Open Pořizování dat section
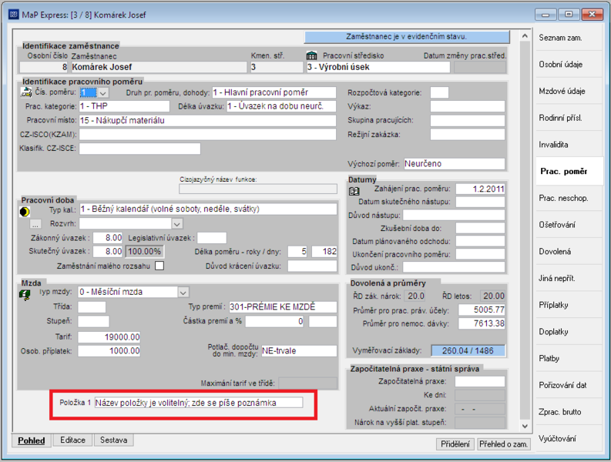This screenshot has height=462, width=611. coord(569,385)
